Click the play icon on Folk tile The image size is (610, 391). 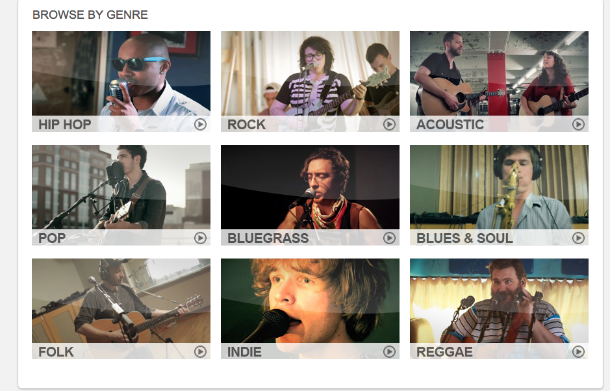(x=200, y=352)
